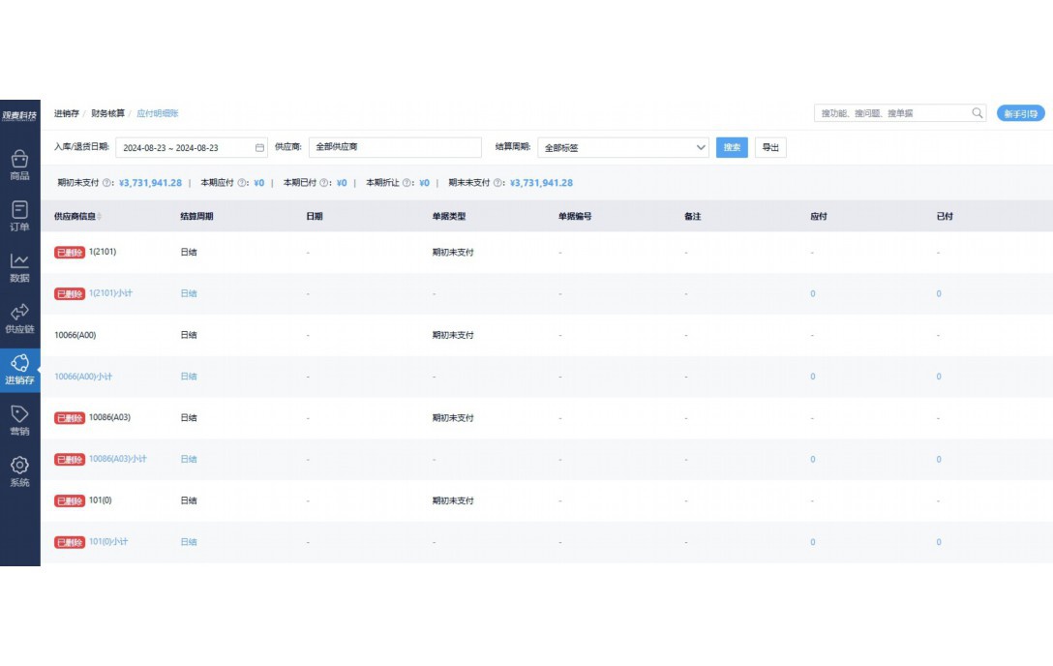
Task: Open the 营销 marketing section
Action: (19, 421)
